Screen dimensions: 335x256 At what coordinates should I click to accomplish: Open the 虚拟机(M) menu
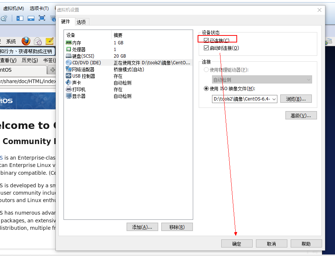13,8
